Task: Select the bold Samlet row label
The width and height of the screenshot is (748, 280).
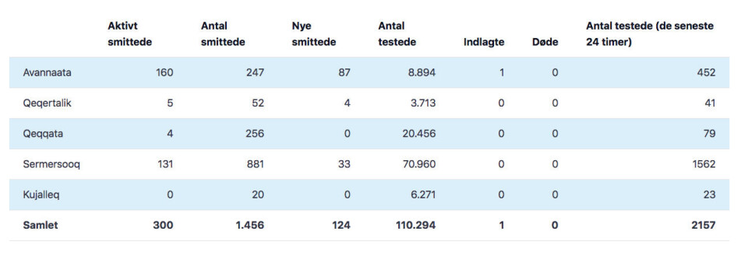Action: pyautogui.click(x=41, y=226)
